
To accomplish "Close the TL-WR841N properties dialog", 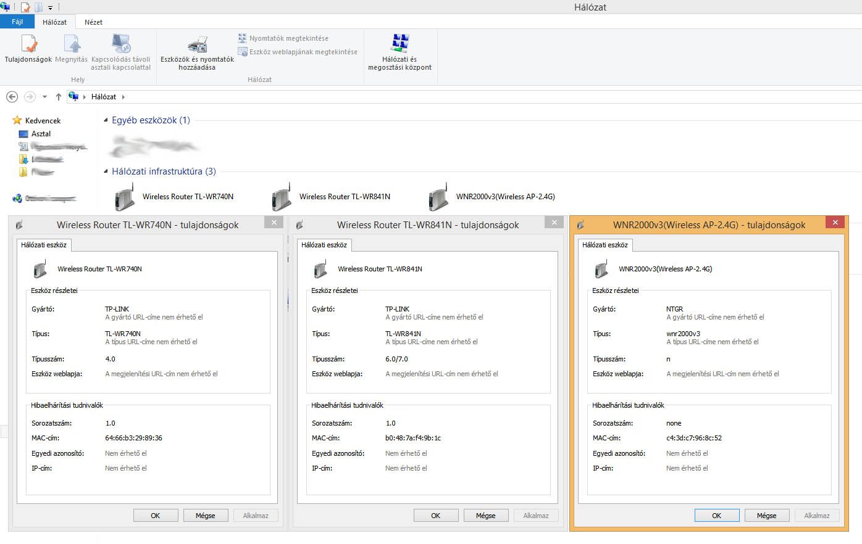I will point(554,223).
